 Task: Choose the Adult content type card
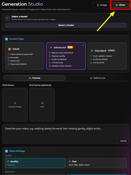(x=25, y=56)
